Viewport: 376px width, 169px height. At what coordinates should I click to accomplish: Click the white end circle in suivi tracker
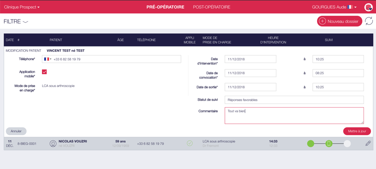pyautogui.click(x=347, y=143)
